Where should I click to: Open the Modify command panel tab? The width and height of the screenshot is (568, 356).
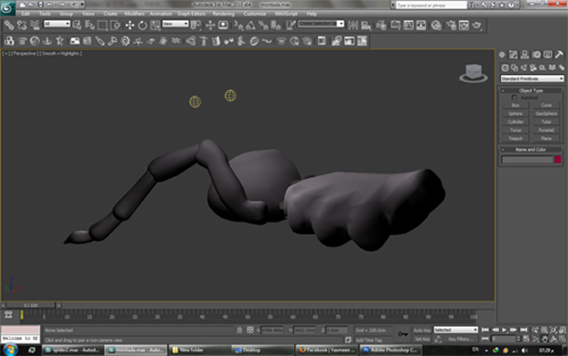(513, 55)
